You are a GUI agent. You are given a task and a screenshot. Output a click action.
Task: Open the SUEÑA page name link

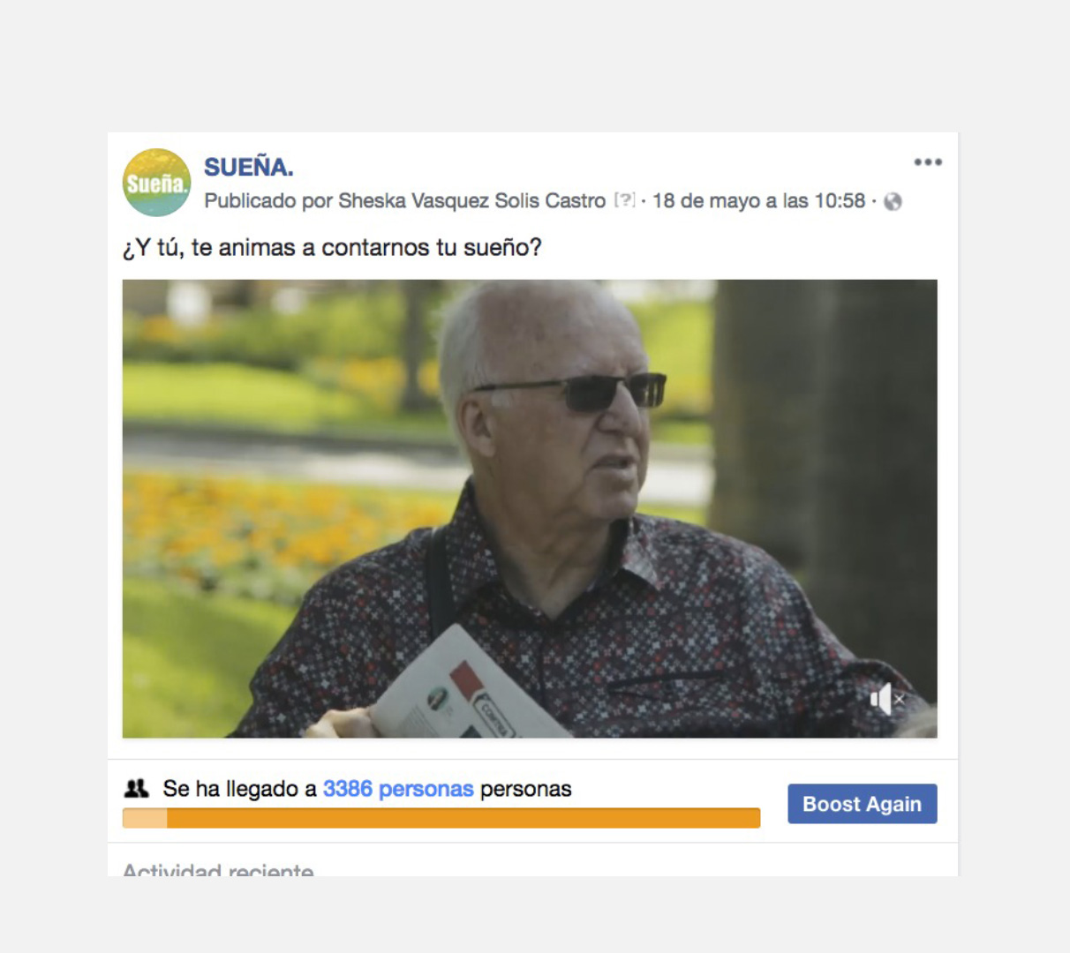248,167
